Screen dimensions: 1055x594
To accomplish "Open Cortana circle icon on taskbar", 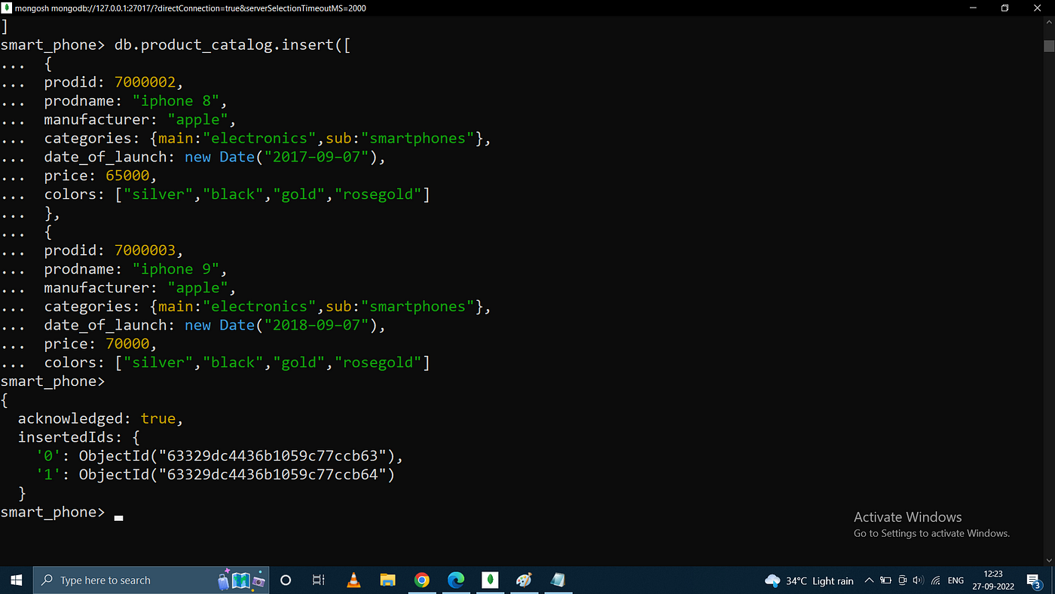I will tap(286, 580).
